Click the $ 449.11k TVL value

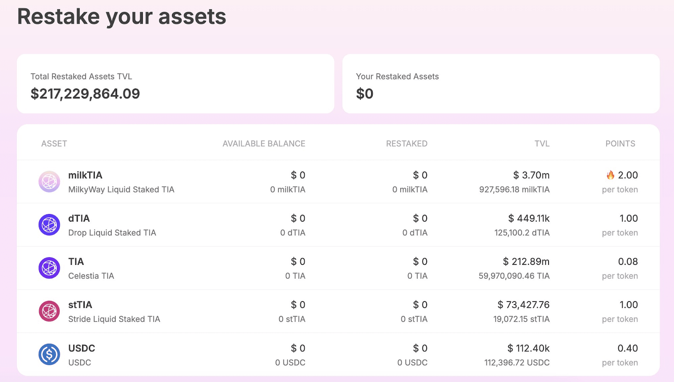click(529, 219)
